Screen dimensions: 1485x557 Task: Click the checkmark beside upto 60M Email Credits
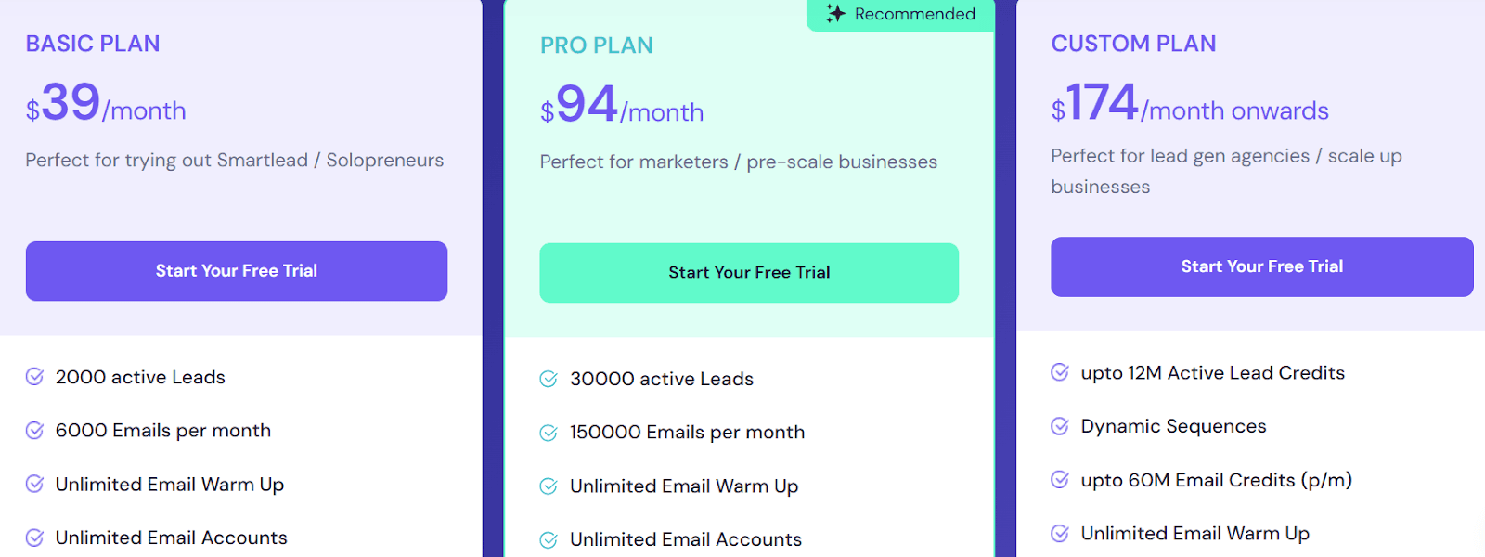pyautogui.click(x=1059, y=480)
